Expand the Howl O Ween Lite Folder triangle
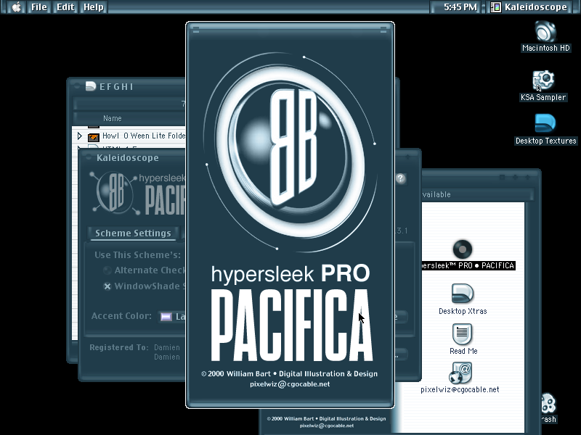This screenshot has width=581, height=435. pos(79,136)
